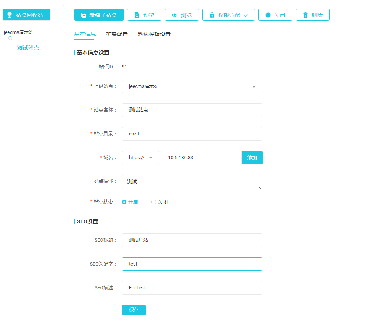Image resolution: width=385 pixels, height=327 pixels.
Task: Click the 浏览 eye icon button
Action: (182, 15)
